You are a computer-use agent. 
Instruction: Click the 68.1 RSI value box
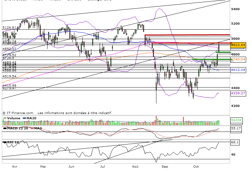tap(236, 142)
